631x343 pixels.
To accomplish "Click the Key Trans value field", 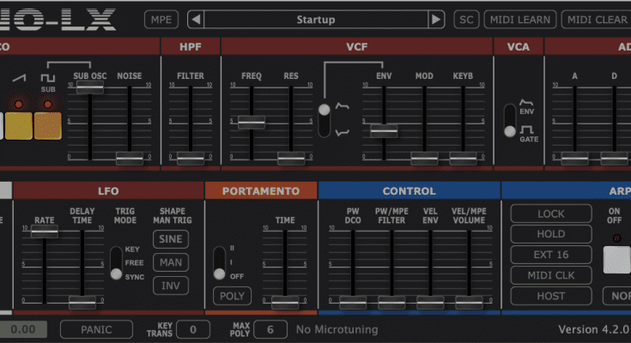I will click(194, 329).
